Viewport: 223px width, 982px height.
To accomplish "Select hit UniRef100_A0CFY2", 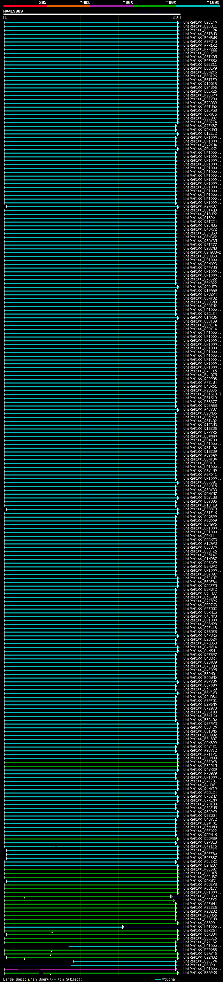I will (200, 900).
